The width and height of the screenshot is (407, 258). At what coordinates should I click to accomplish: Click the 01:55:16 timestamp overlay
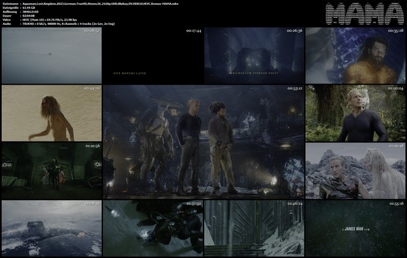coord(396,203)
